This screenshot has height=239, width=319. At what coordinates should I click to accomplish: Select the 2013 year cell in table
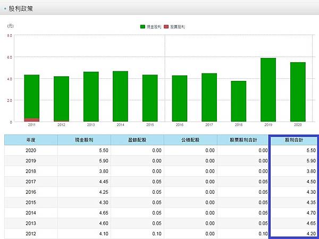point(31,223)
